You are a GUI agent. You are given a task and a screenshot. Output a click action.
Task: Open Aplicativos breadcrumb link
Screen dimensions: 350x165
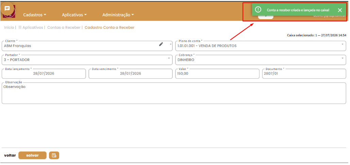(x=31, y=27)
